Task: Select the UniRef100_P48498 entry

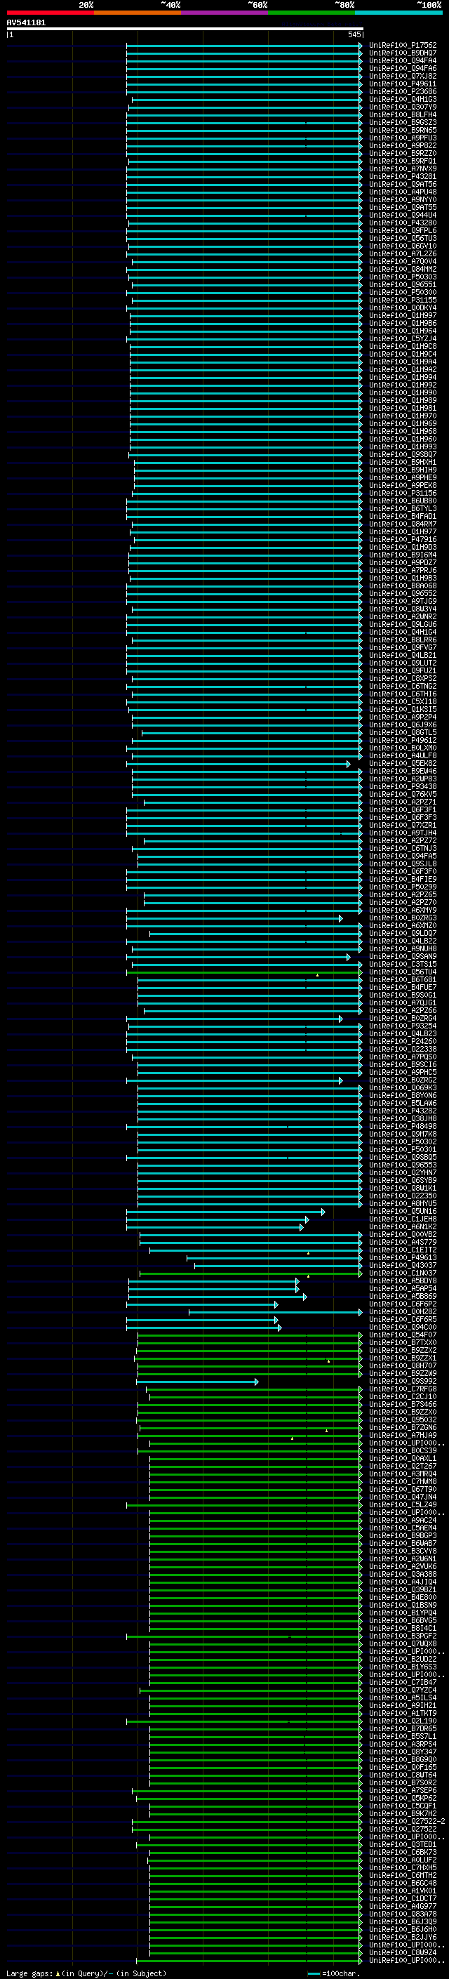Action: point(402,1126)
